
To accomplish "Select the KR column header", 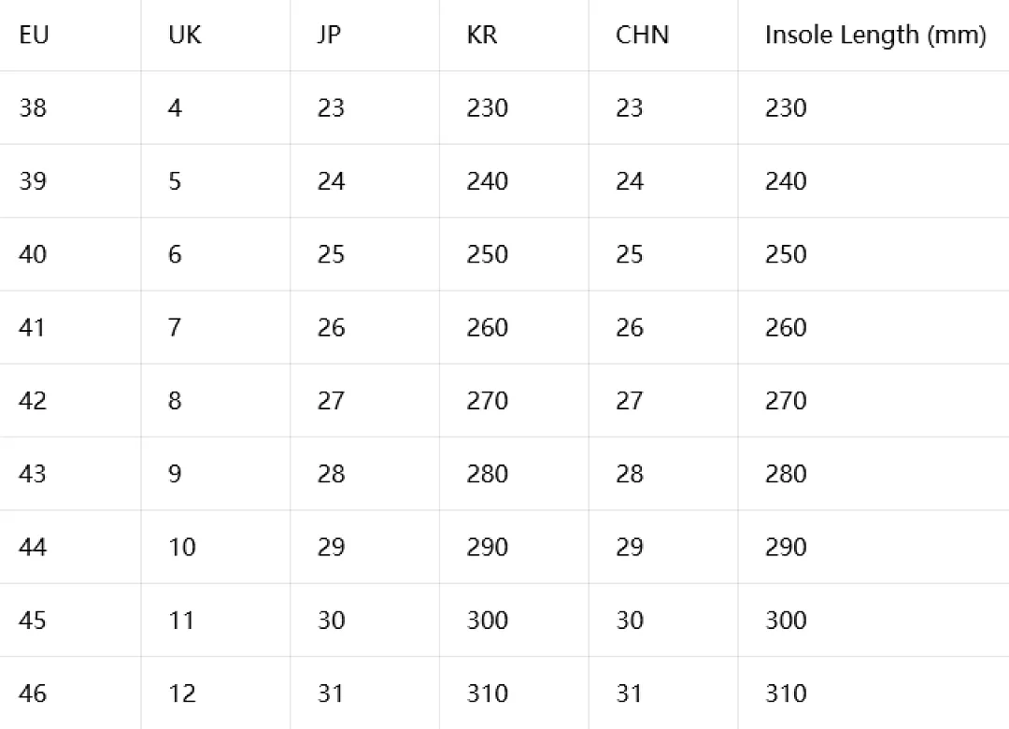I will coord(482,35).
